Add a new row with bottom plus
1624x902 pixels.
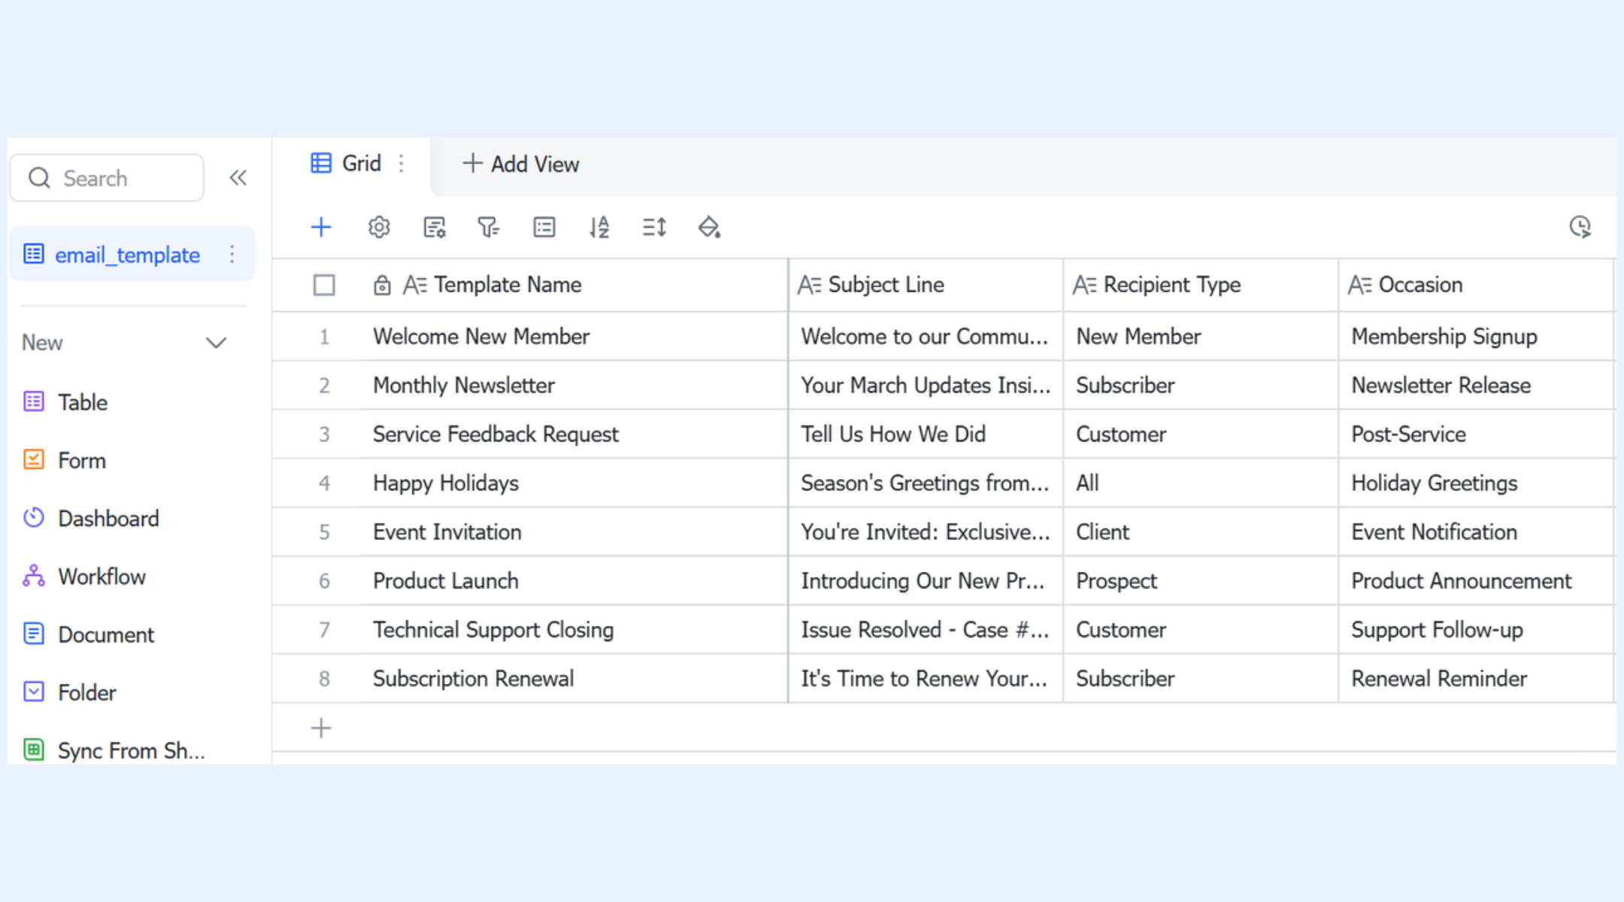pos(321,728)
